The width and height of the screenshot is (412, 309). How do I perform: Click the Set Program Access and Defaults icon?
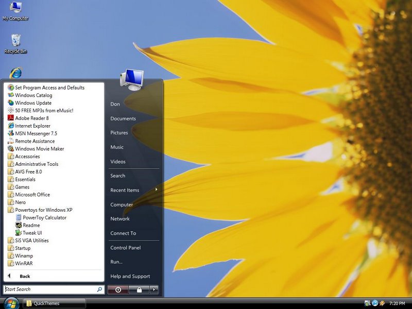pos(11,88)
